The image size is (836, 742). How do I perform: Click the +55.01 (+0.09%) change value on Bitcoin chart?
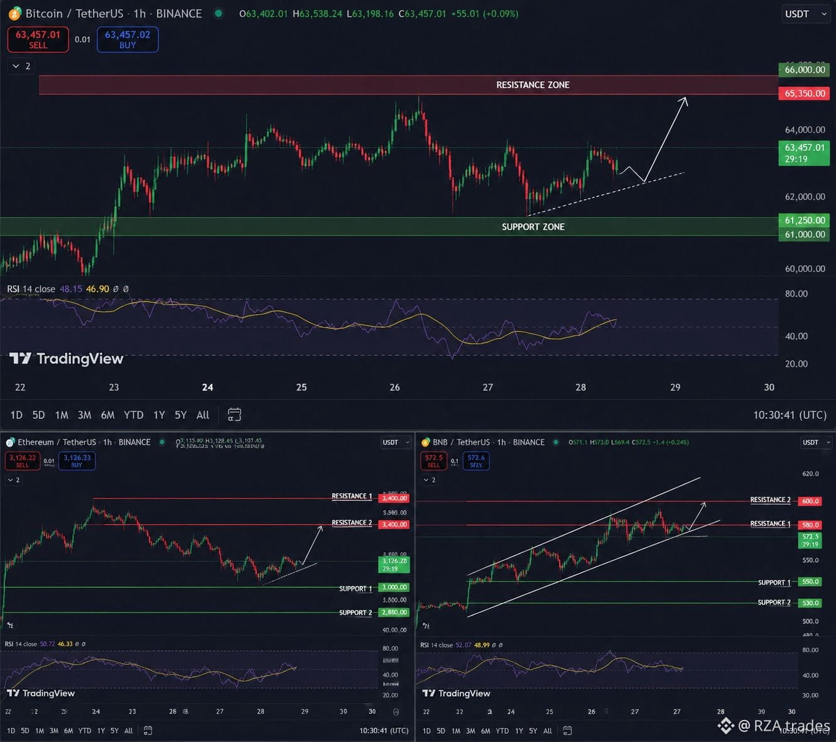click(x=484, y=13)
